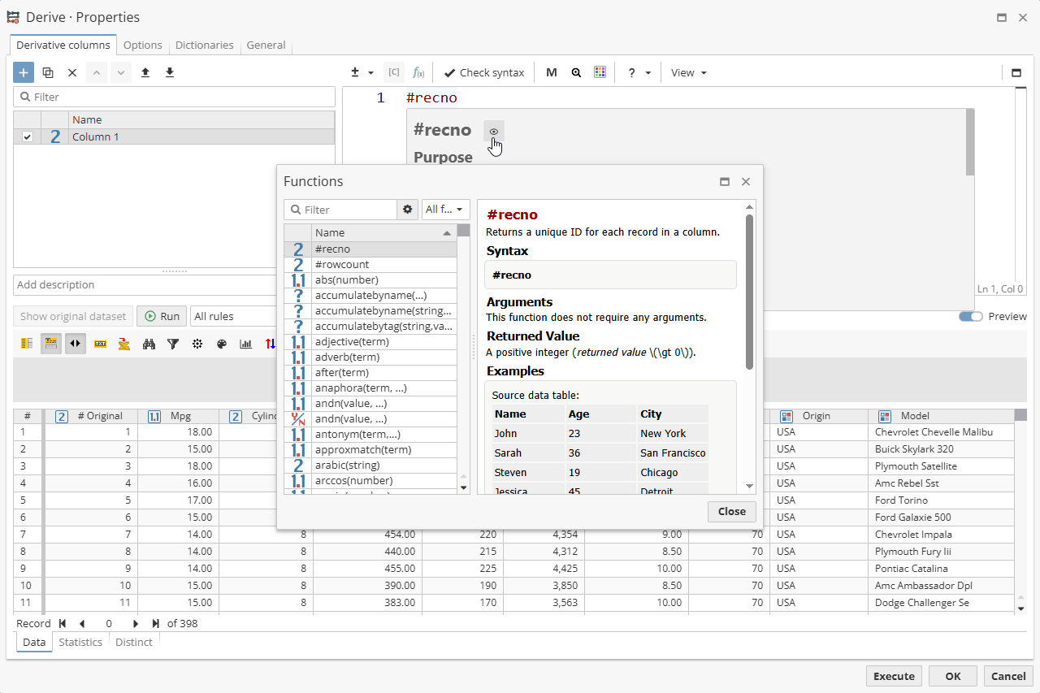Click the binoculars find icon in data toolbar
Image resolution: width=1040 pixels, height=693 pixels.
point(149,344)
